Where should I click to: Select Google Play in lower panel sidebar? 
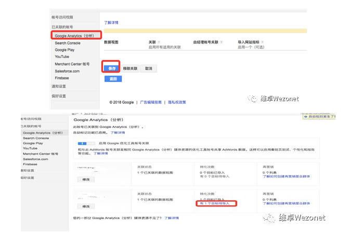[x=33, y=143]
